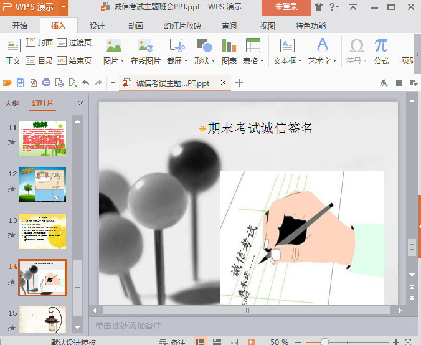Insert a 过渡页 transition page
This screenshot has height=345, width=421.
pos(74,42)
